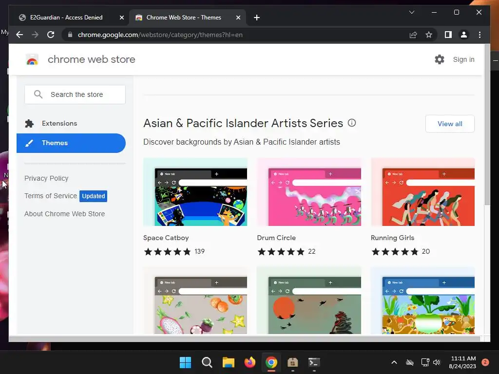Click the Running Girls star rating
Image resolution: width=499 pixels, height=374 pixels.
[x=395, y=252]
